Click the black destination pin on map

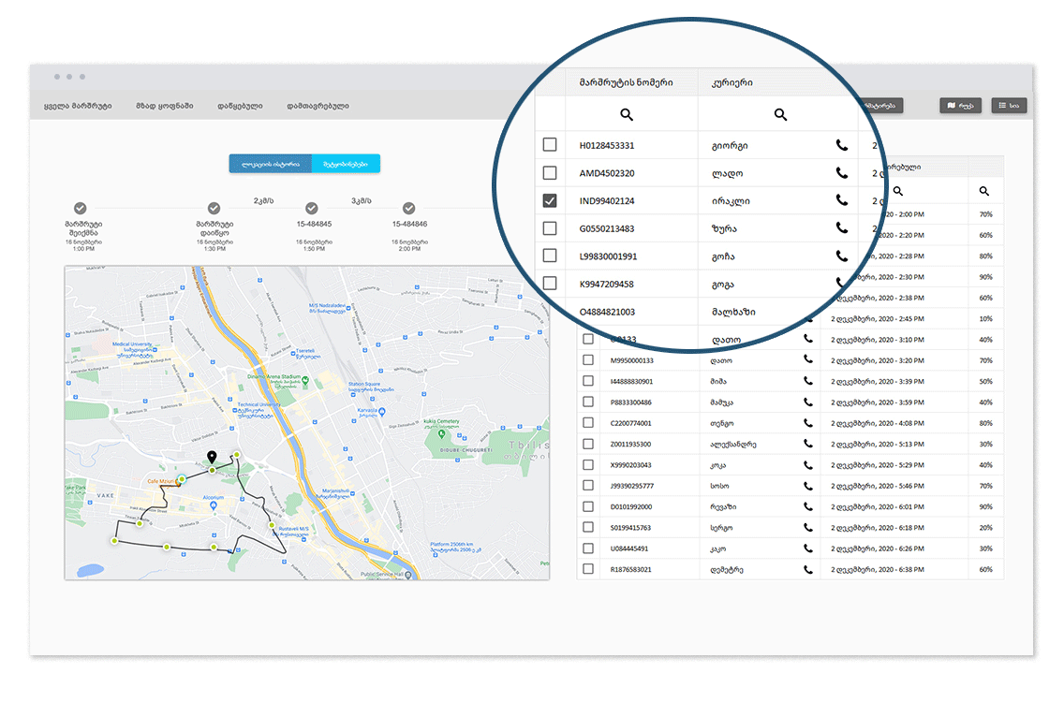212,457
